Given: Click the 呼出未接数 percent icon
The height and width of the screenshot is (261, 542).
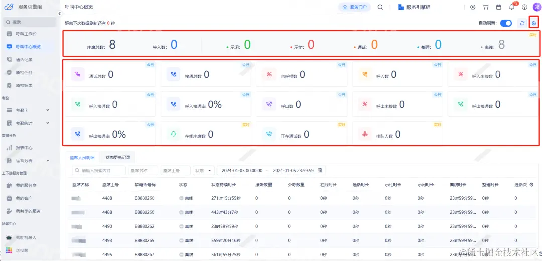Looking at the screenshot, I should [365, 104].
